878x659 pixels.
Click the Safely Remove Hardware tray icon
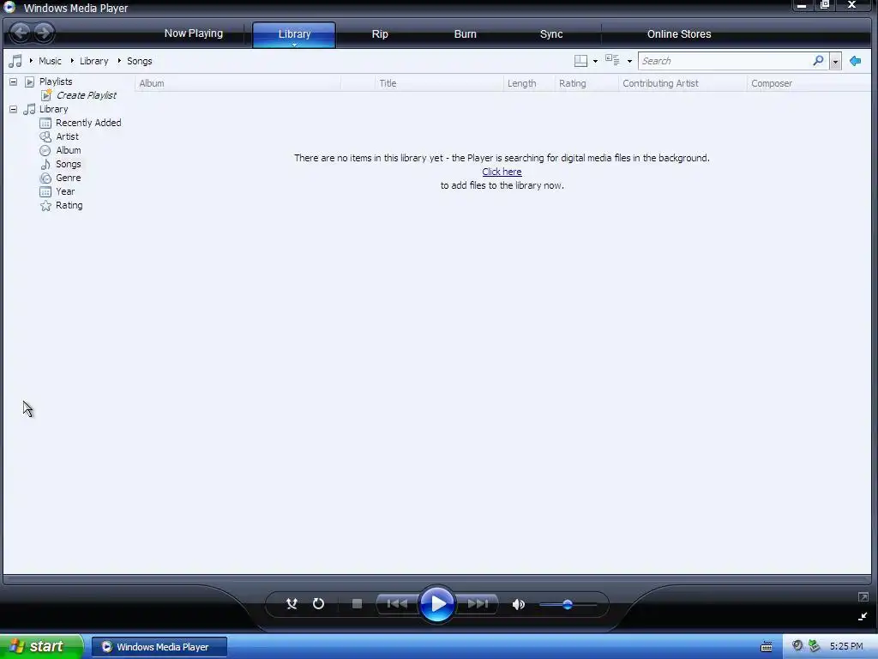(x=815, y=646)
